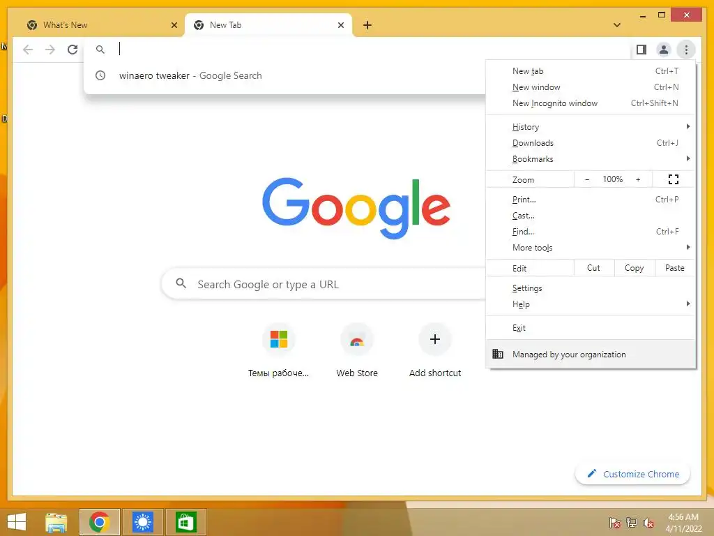The width and height of the screenshot is (714, 536).
Task: Click the muted volume tray icon
Action: pyautogui.click(x=648, y=523)
